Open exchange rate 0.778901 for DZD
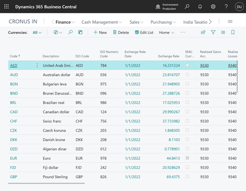This screenshot has height=191, width=246. [172, 149]
